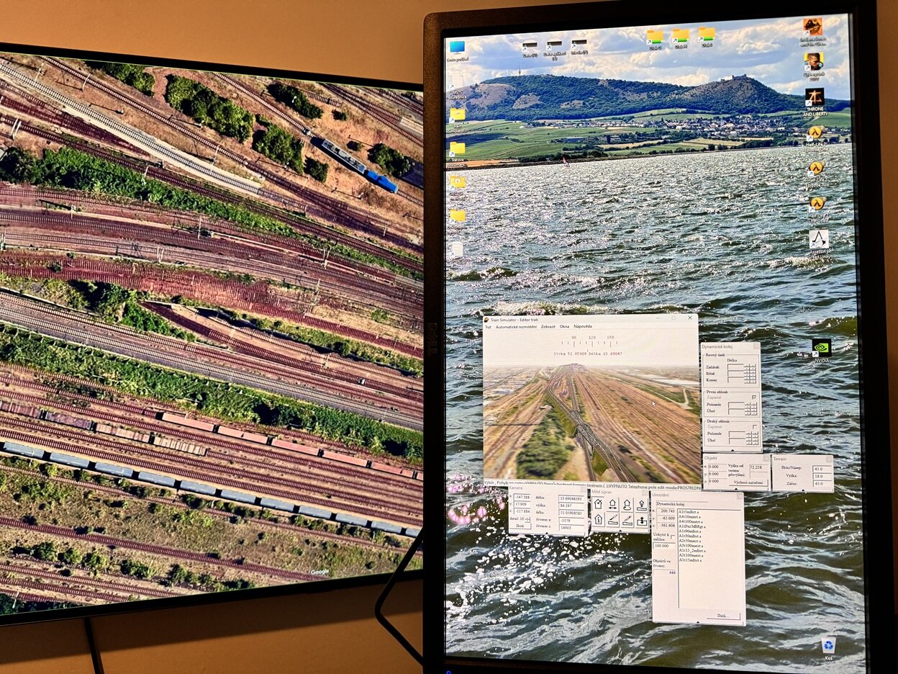Collapse the Umístění panel via bottom triangle

click(699, 622)
